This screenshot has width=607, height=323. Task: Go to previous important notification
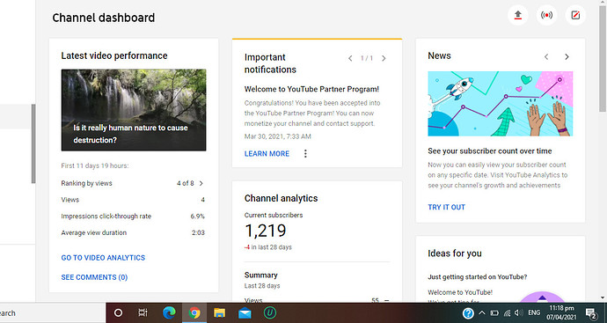coord(350,58)
